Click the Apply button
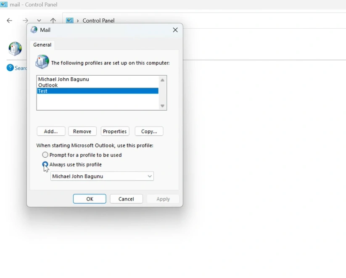Viewport: 346px width, 278px height. click(x=163, y=199)
